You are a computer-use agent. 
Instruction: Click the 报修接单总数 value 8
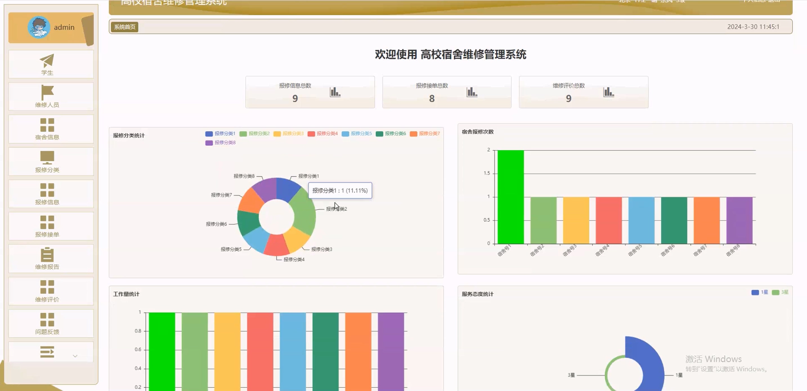pos(432,99)
